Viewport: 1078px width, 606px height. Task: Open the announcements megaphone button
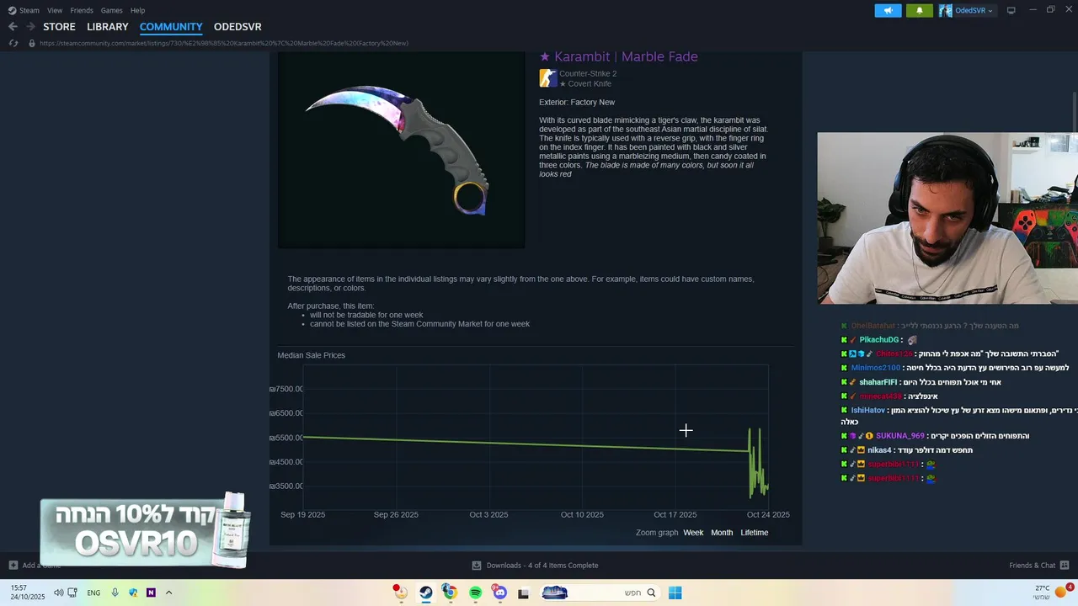coord(888,10)
